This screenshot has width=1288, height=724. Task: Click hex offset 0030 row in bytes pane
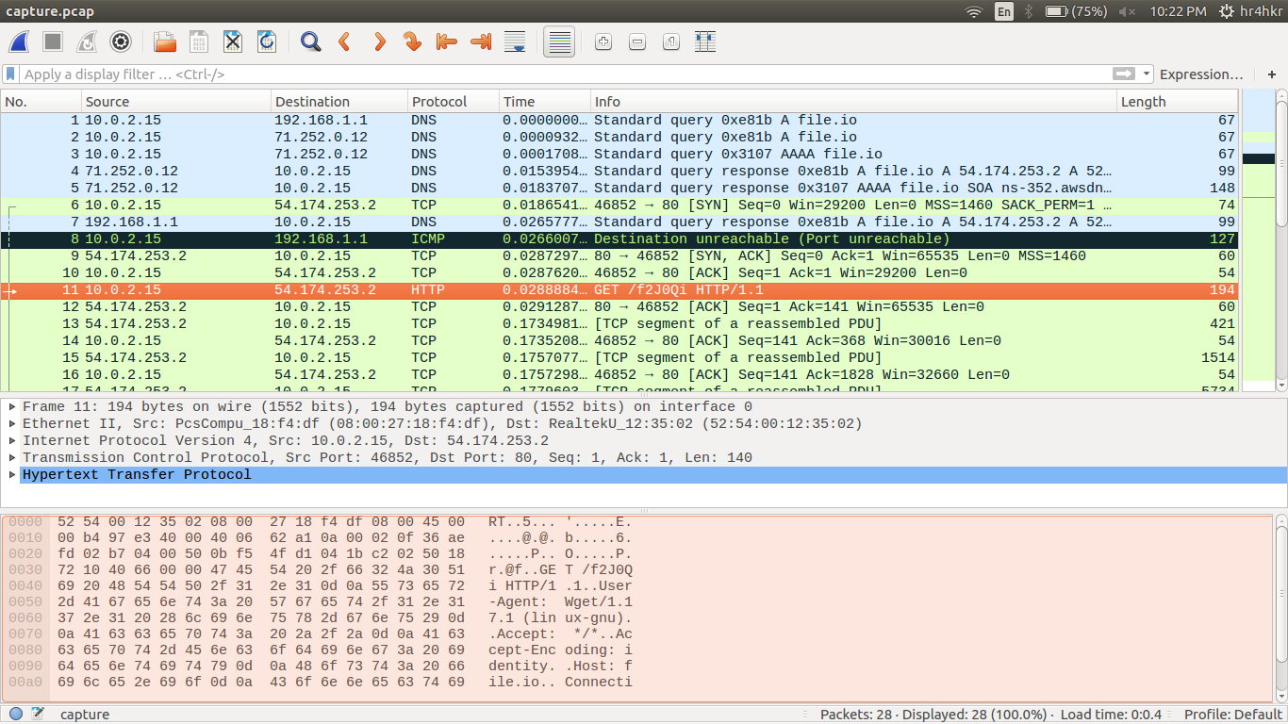pos(321,570)
